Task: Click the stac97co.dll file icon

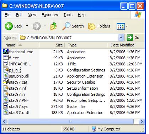Action: pos(6,113)
